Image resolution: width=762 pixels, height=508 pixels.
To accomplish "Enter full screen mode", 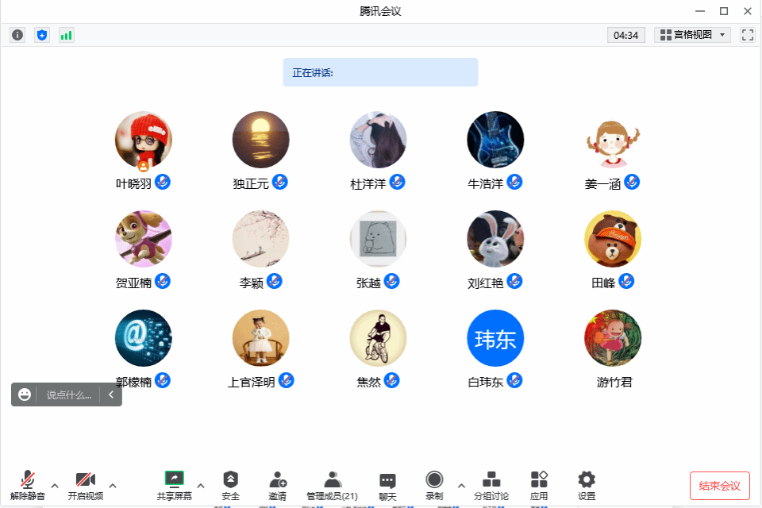I will click(747, 35).
